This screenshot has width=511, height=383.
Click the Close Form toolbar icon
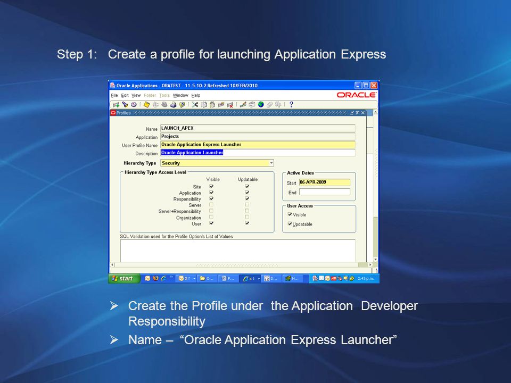tap(182, 105)
